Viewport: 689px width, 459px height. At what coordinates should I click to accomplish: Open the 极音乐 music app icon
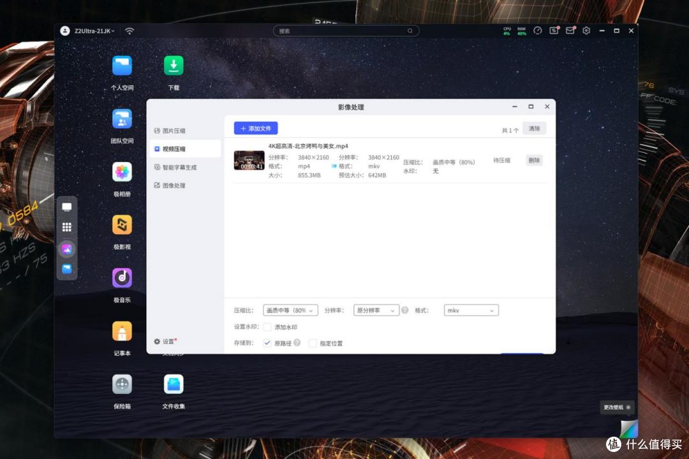[122, 279]
